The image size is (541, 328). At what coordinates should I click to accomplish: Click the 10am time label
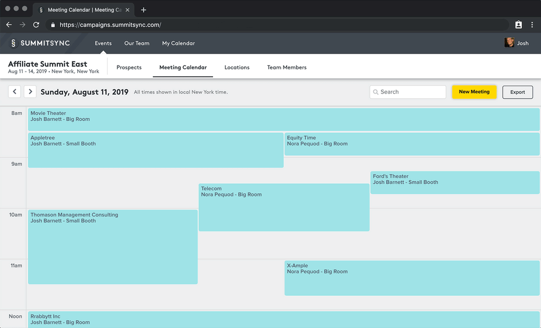tap(16, 215)
